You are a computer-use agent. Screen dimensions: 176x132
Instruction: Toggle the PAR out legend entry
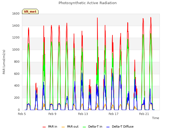(70, 127)
